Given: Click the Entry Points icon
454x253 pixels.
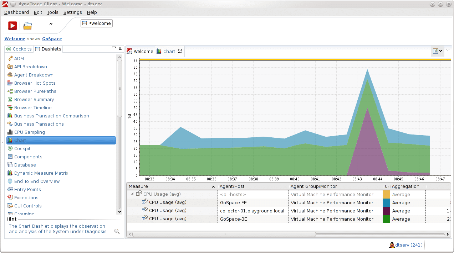Looking at the screenshot, I should 10,189.
